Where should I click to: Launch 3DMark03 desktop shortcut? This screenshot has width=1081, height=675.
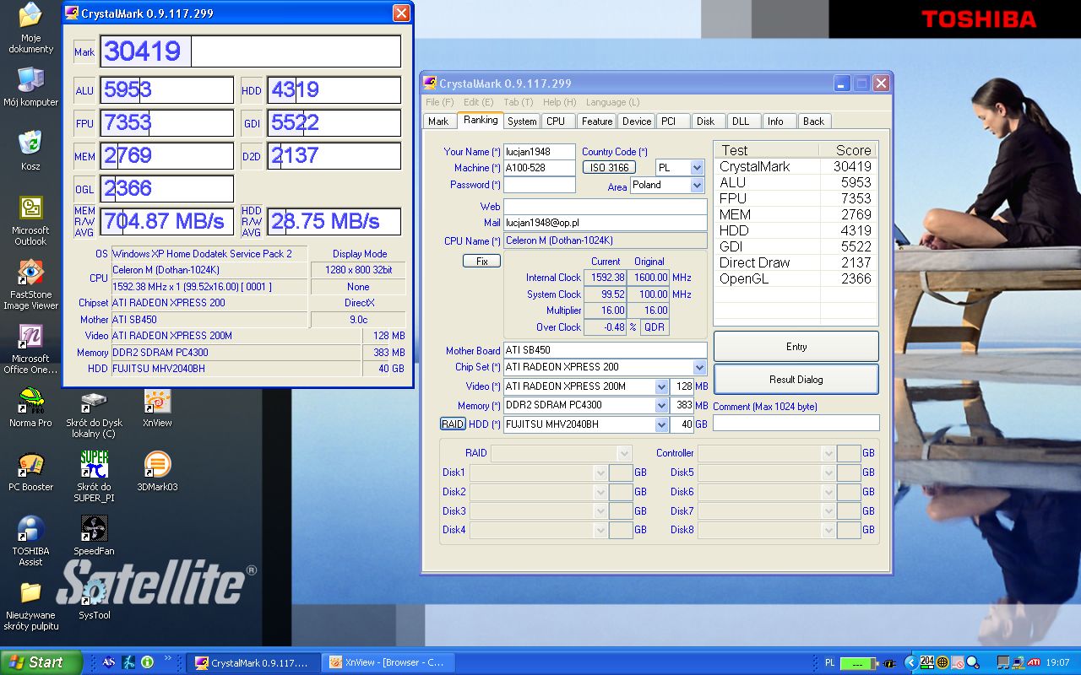pyautogui.click(x=157, y=472)
